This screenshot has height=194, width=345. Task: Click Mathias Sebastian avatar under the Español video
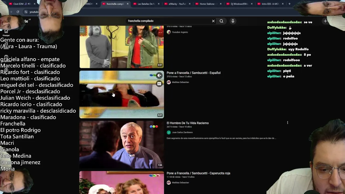tap(169, 82)
